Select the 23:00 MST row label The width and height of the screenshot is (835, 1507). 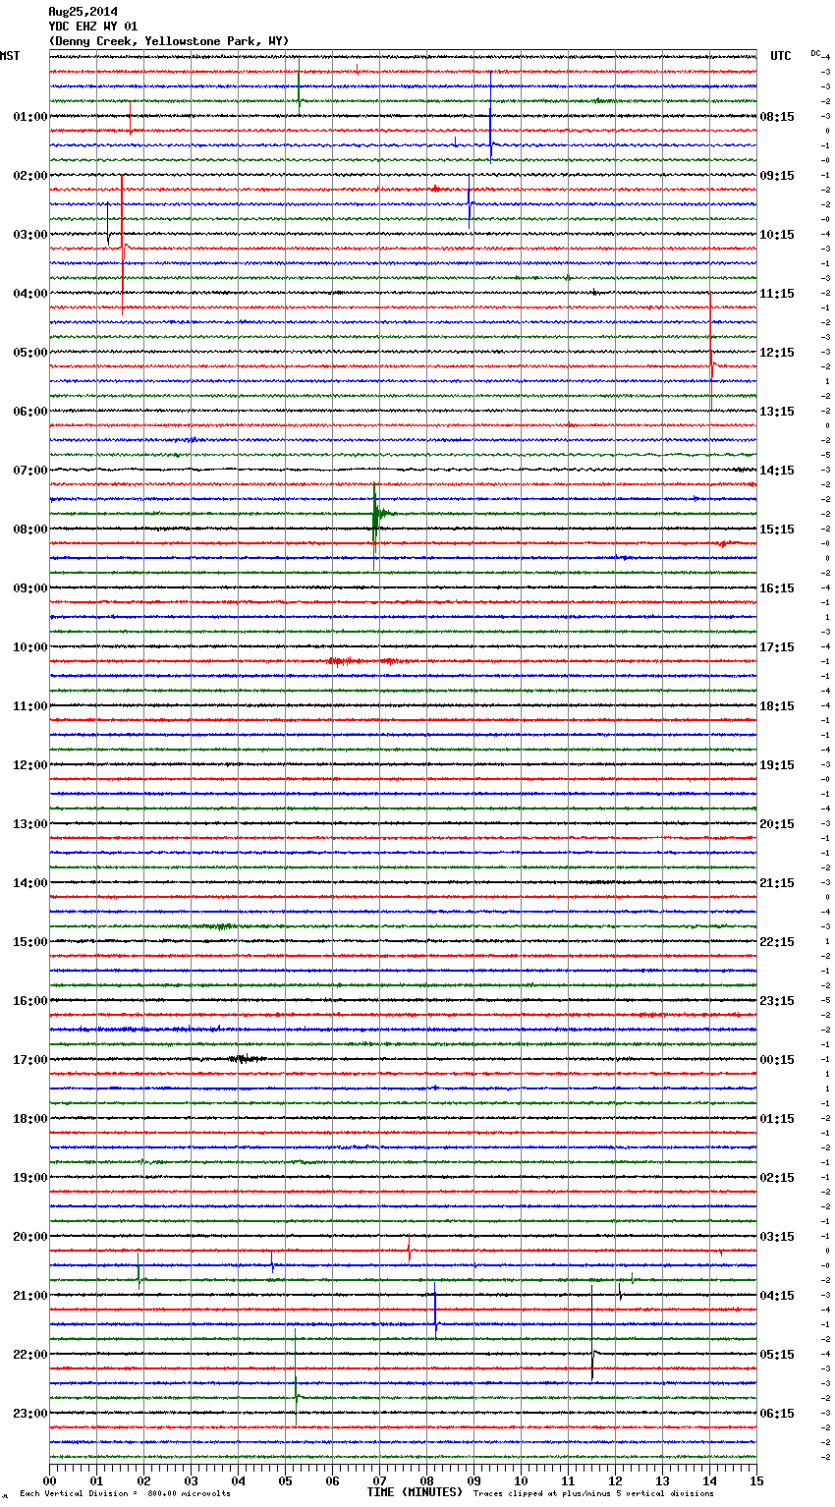(29, 1414)
